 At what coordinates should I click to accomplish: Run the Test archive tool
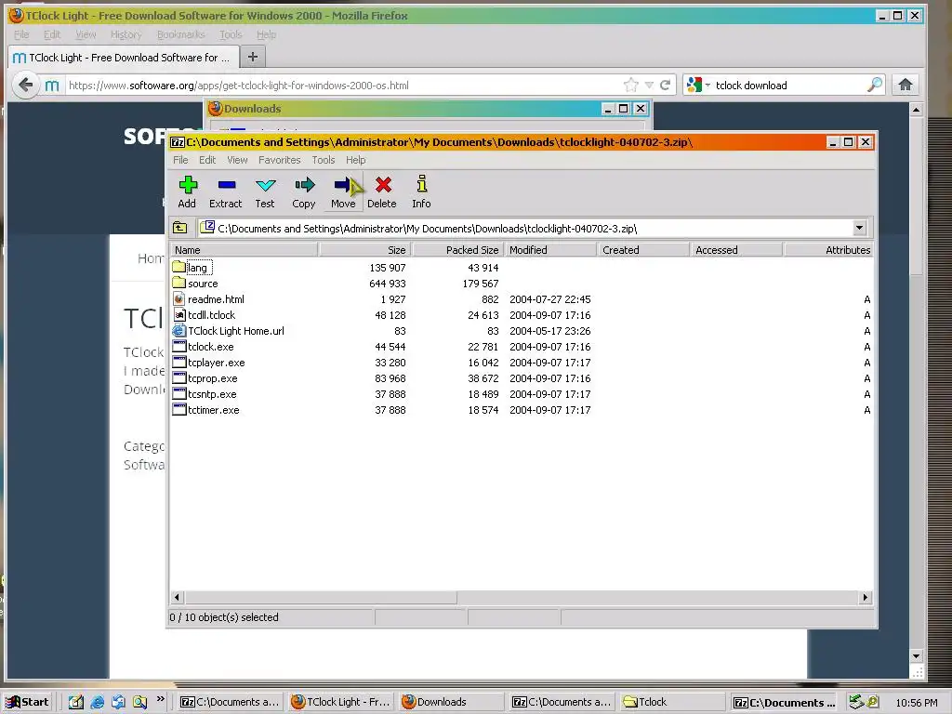265,192
